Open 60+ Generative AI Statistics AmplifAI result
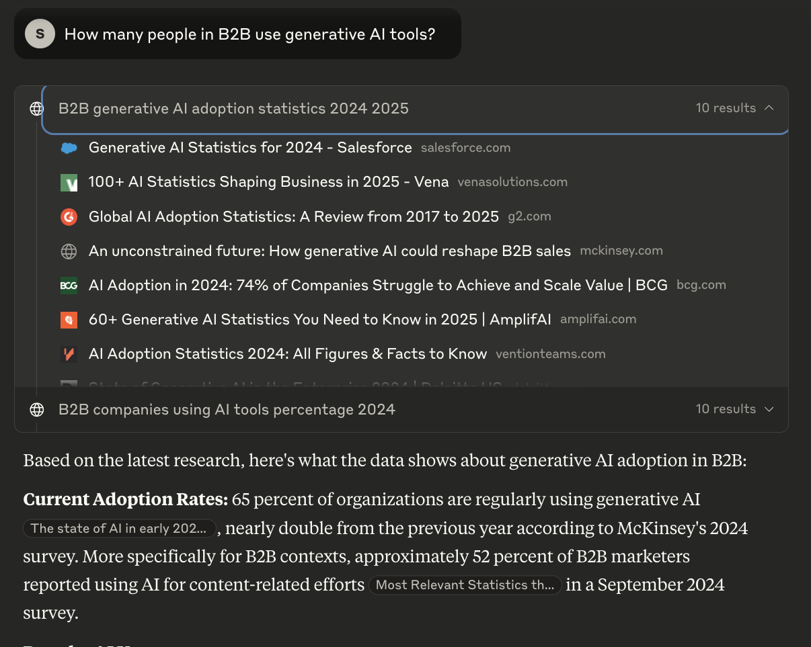The width and height of the screenshot is (811, 647). click(x=320, y=320)
